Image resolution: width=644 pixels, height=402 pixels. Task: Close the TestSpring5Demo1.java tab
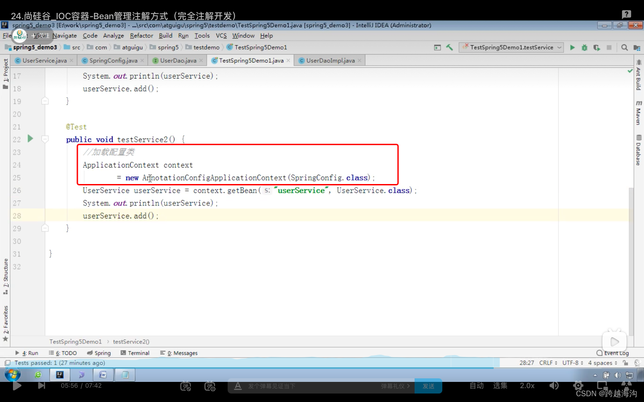(288, 60)
